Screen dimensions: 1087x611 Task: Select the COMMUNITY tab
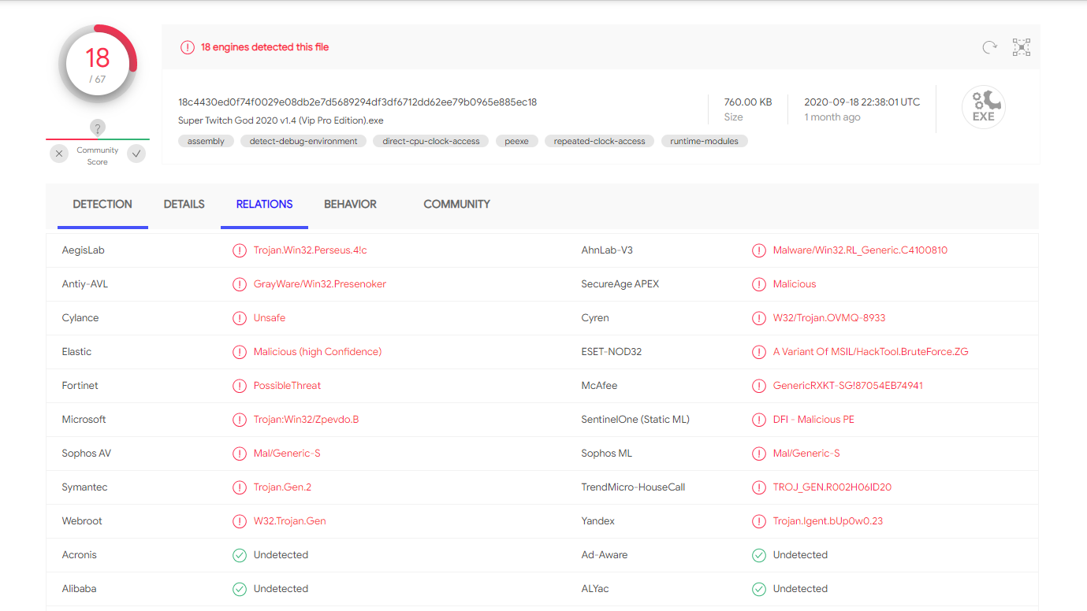[x=456, y=204]
